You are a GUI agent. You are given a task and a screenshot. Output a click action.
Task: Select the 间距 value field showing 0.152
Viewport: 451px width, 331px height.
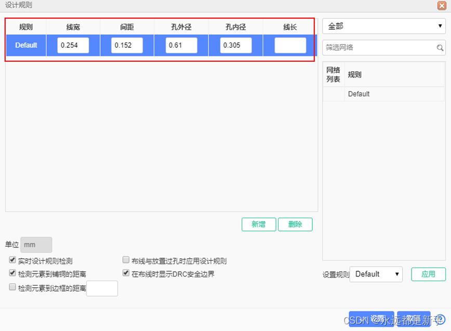point(126,45)
